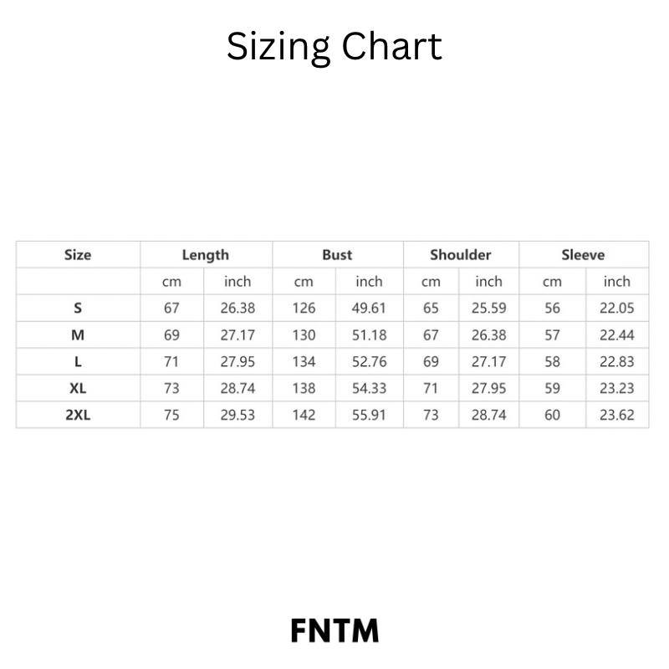Screen dimensions: 669x669
Task: Click the S size row label
Action: 78,308
